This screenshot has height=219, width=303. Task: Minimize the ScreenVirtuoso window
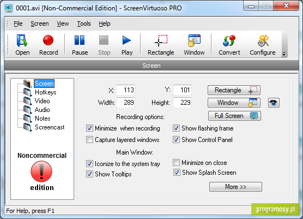point(251,6)
